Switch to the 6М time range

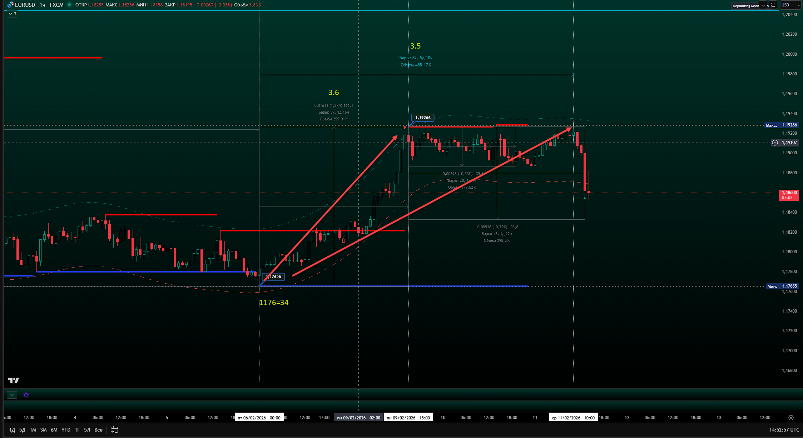tap(54, 430)
